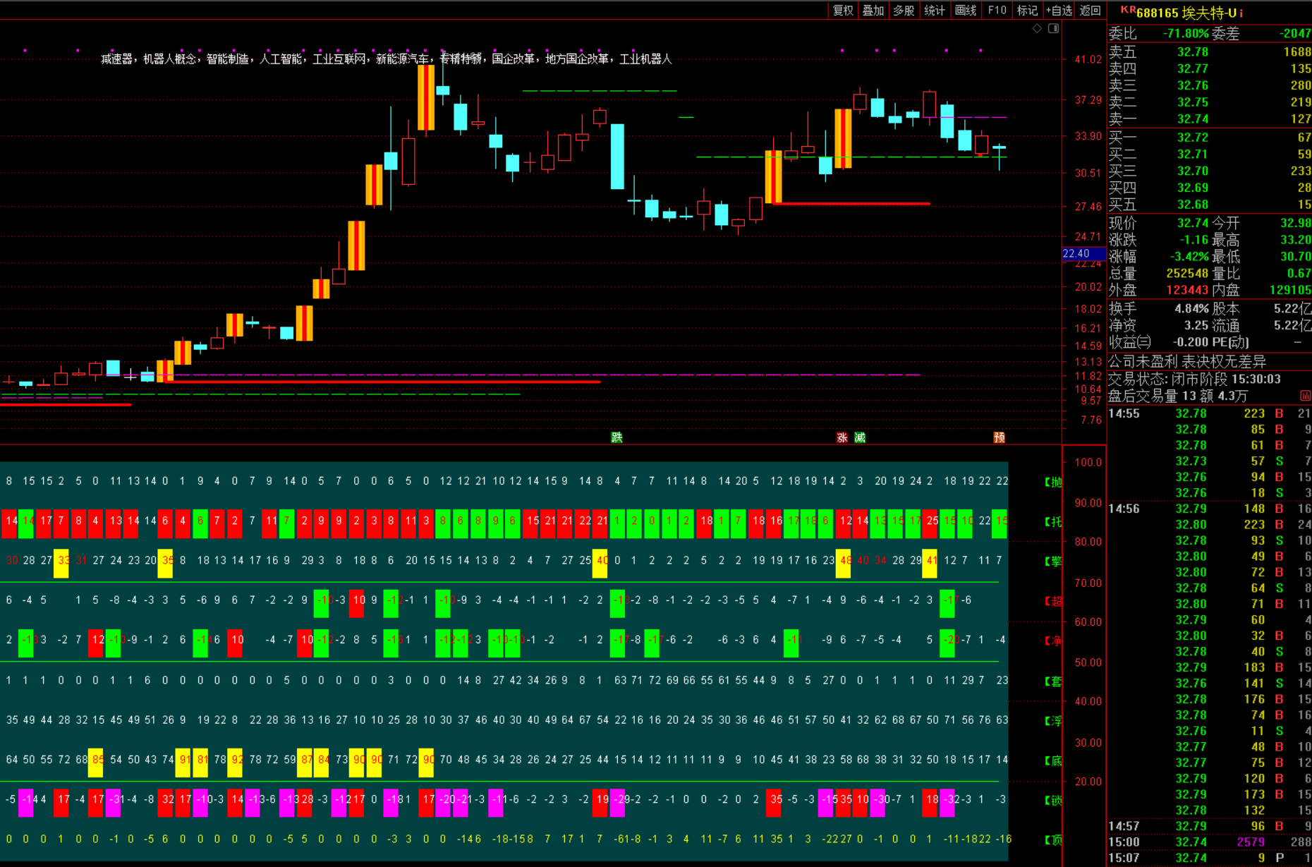1312x867 pixels.
Task: Click the orange 预 forecast marker
Action: pos(999,437)
